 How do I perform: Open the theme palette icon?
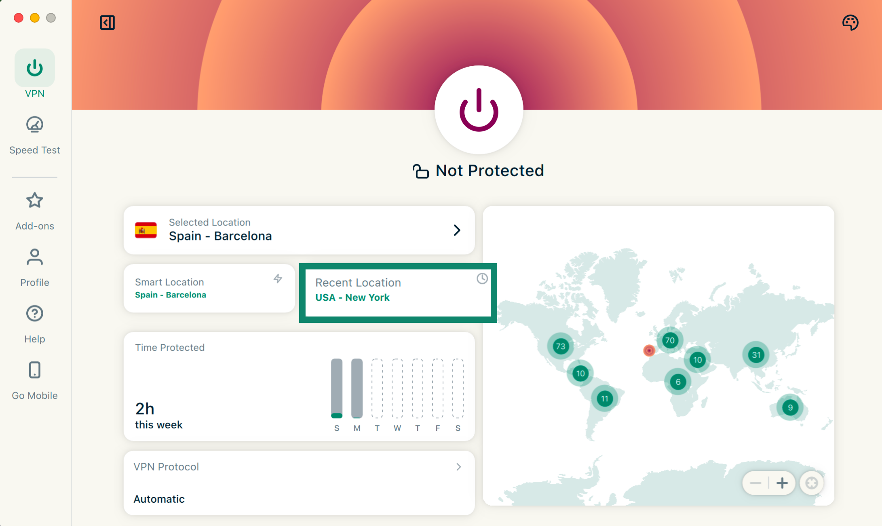click(850, 23)
